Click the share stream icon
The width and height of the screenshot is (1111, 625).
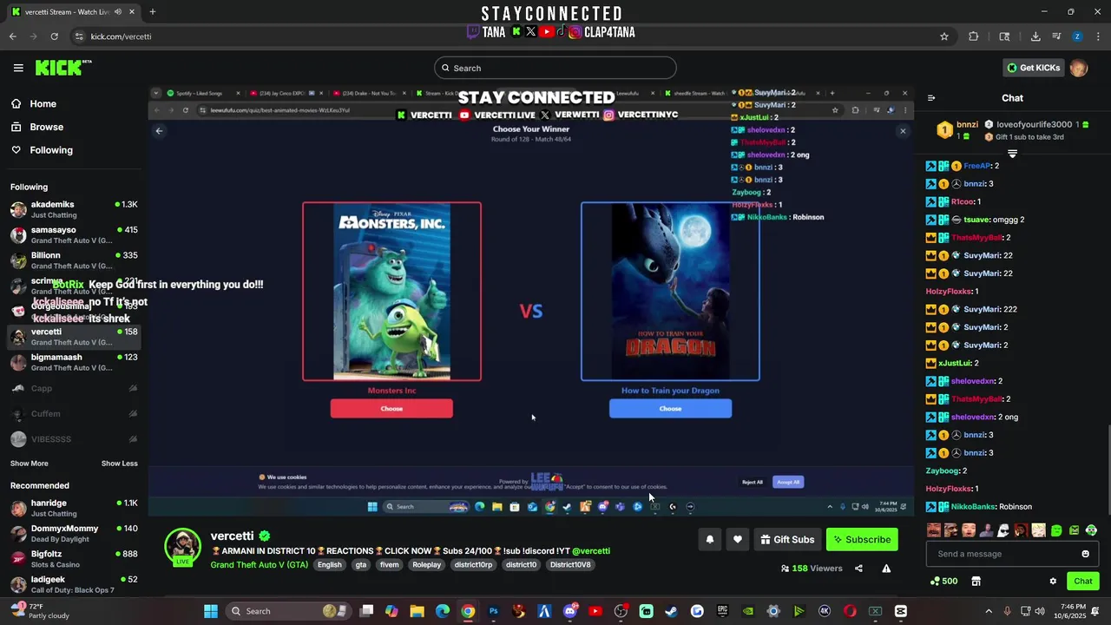(858, 569)
